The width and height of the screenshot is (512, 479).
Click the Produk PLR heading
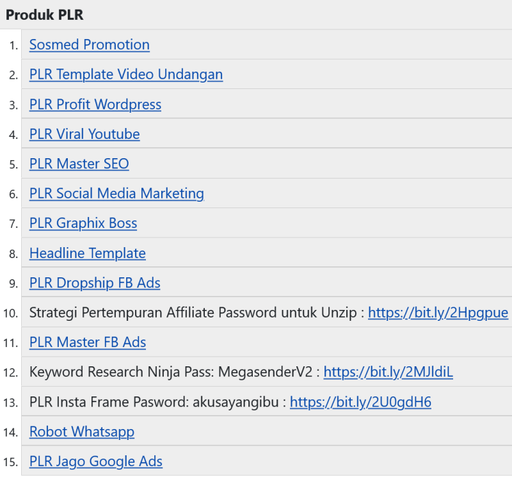(x=44, y=15)
